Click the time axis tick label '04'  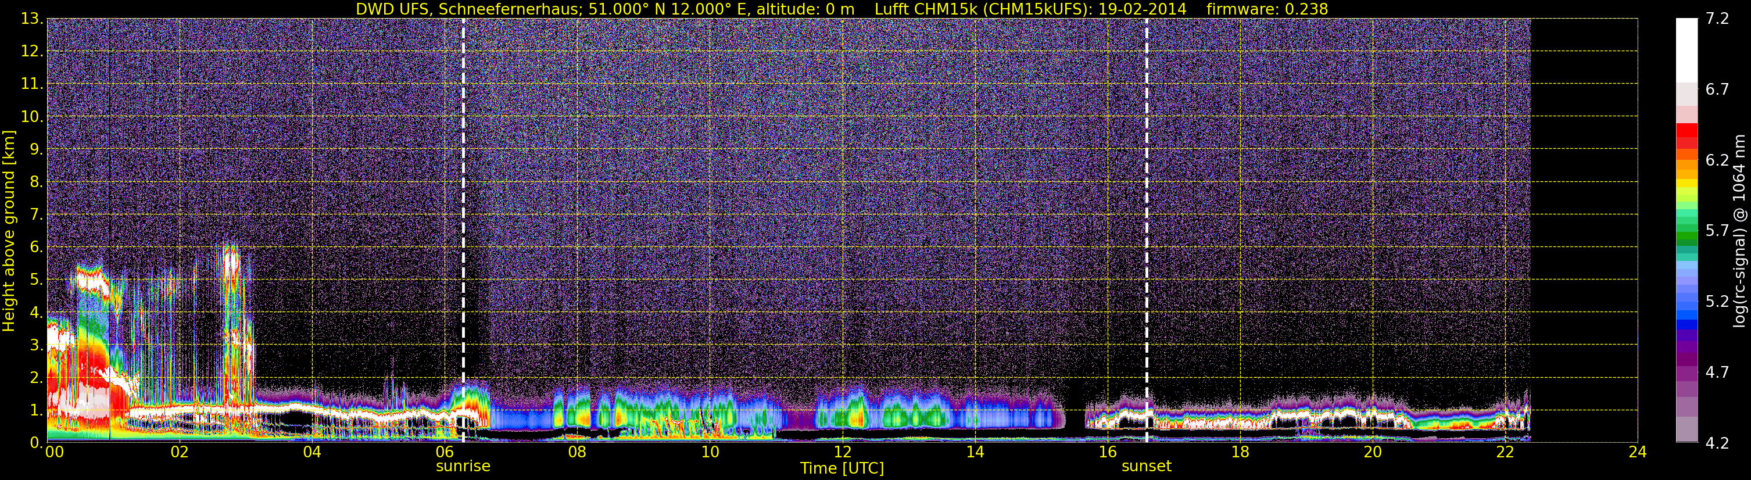(x=312, y=452)
